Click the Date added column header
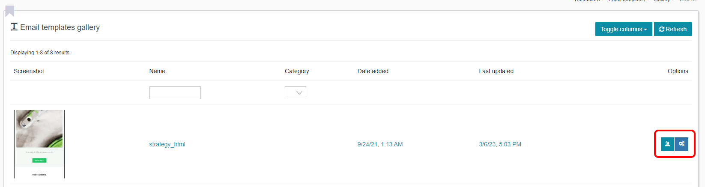This screenshot has height=187, width=705. coord(373,71)
